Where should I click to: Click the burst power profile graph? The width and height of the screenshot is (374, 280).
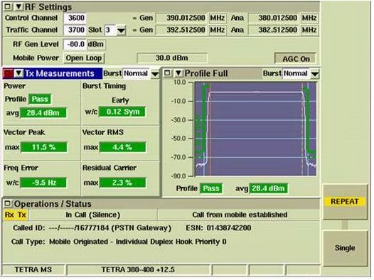pos(256,129)
